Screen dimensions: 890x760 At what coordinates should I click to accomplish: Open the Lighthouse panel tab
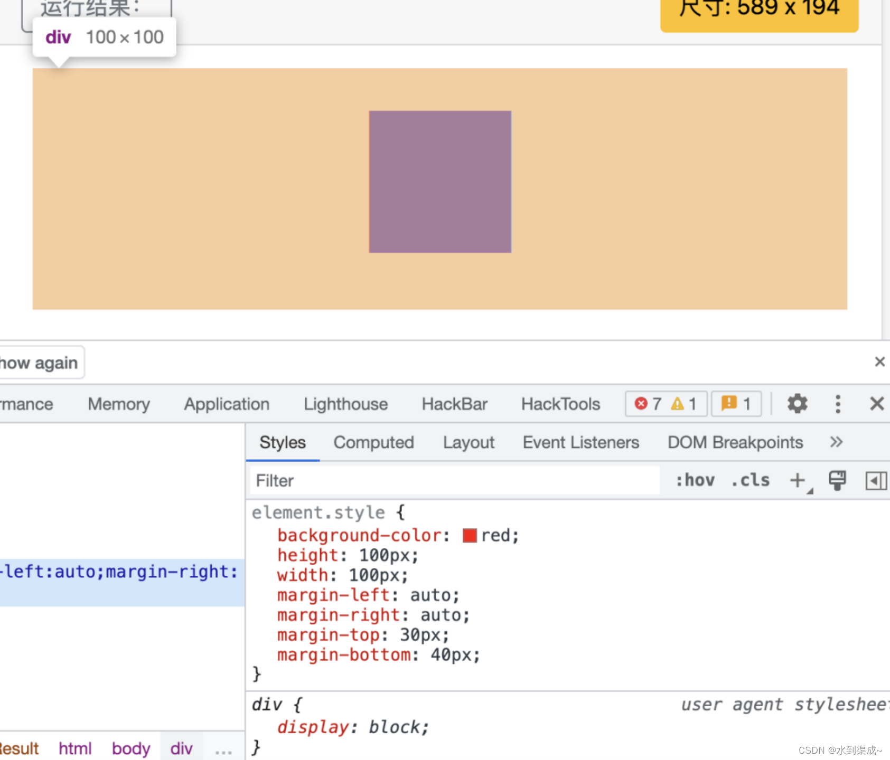(x=345, y=404)
